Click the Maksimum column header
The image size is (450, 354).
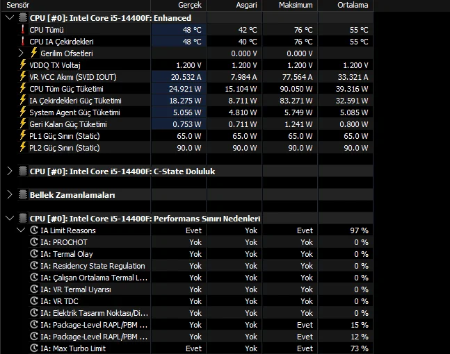tap(296, 5)
